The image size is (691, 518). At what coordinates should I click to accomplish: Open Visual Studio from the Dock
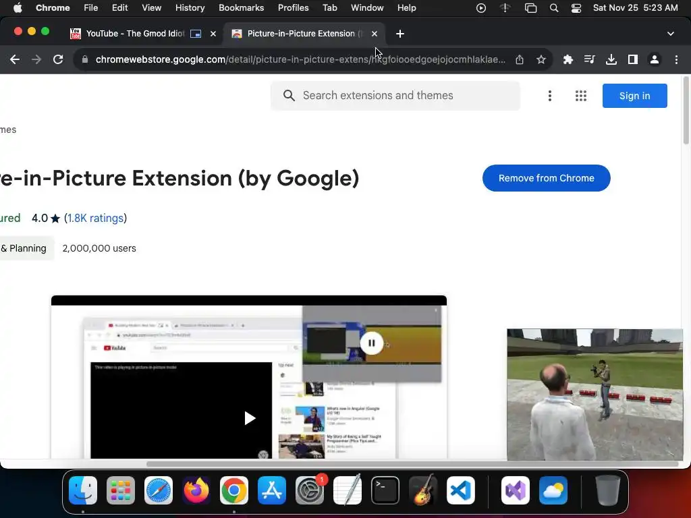point(516,490)
